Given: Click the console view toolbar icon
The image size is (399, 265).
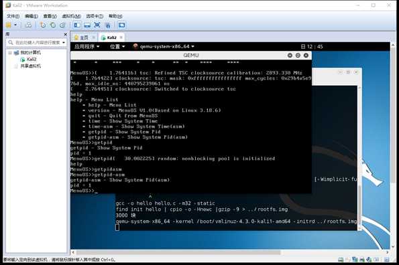Looking at the screenshot, I should click(x=122, y=25).
